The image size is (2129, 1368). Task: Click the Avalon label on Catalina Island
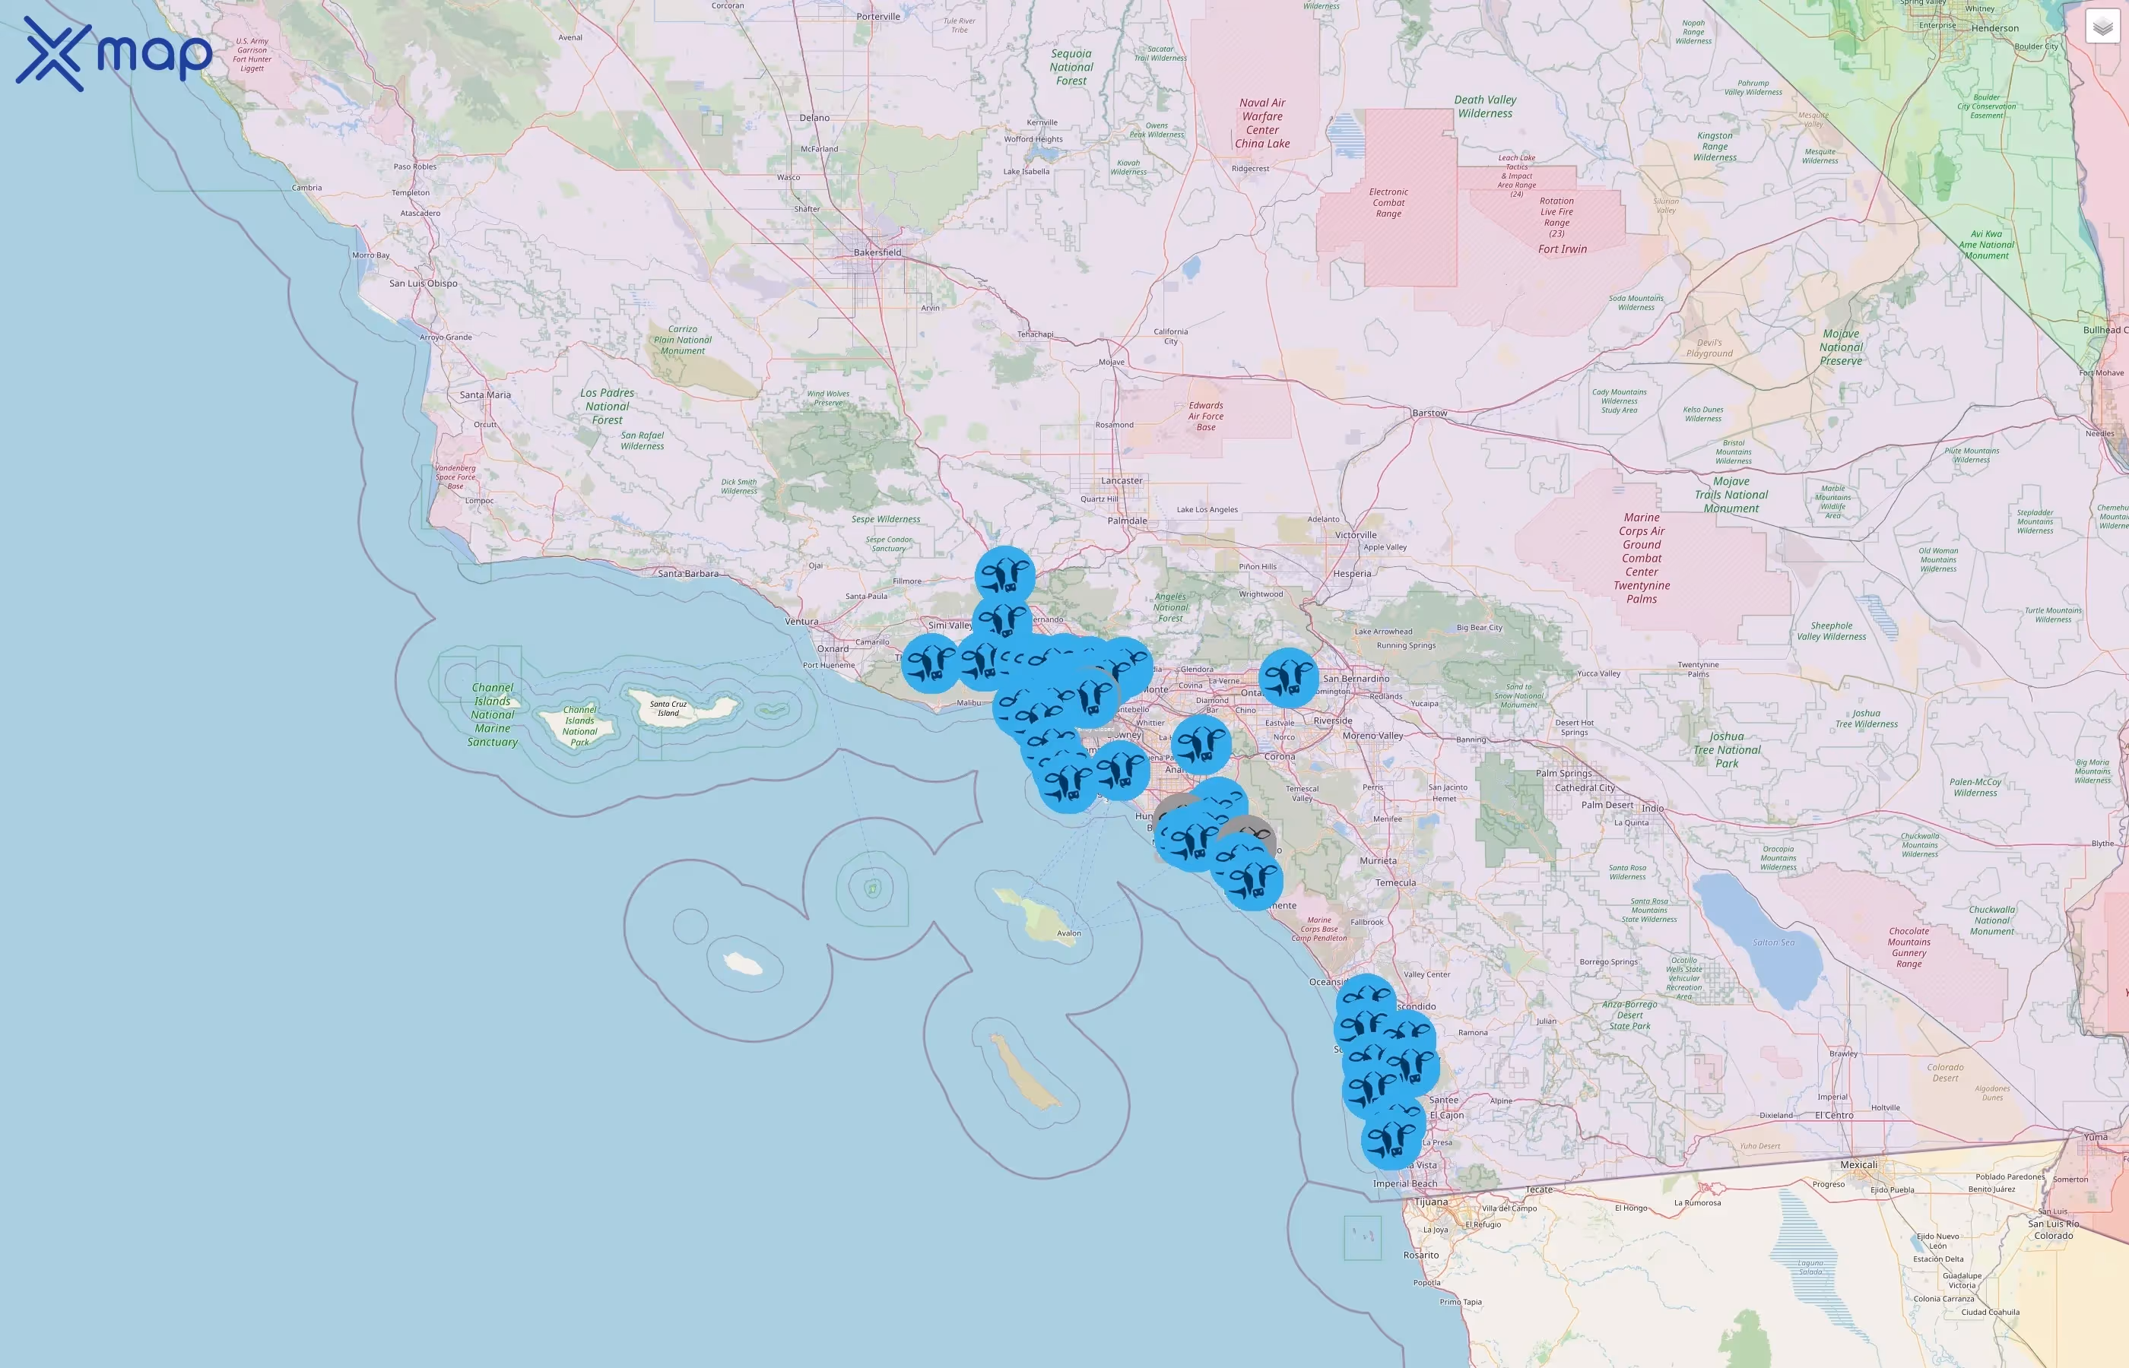pos(1069,933)
